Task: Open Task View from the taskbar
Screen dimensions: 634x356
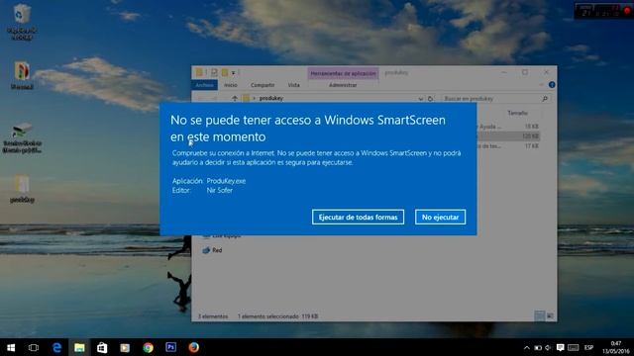Action: coord(33,347)
